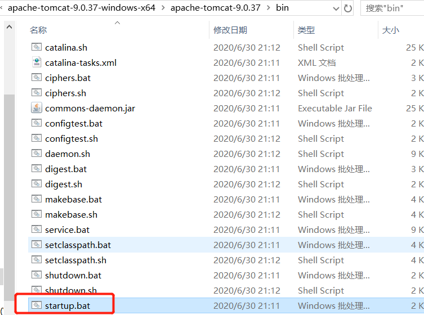Click the navigation pane scrollbar thumb
The height and width of the screenshot is (315, 424).
(9, 197)
